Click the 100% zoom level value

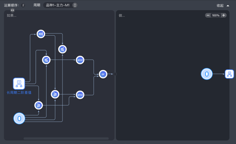click(x=216, y=15)
